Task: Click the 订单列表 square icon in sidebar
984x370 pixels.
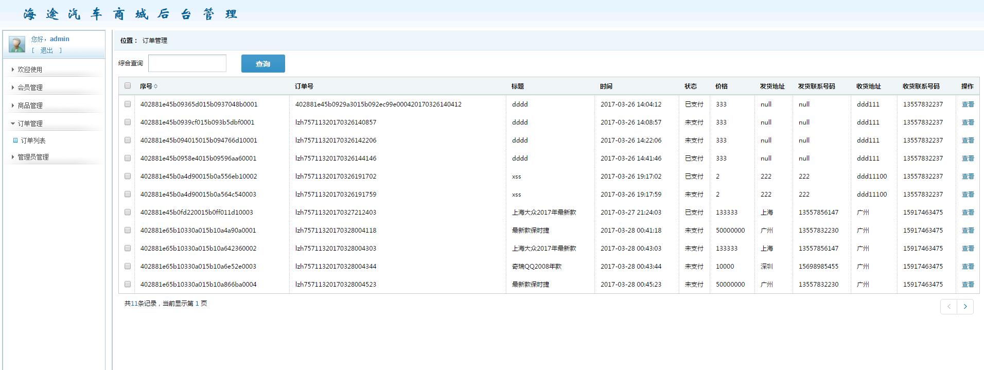Action: [x=15, y=140]
